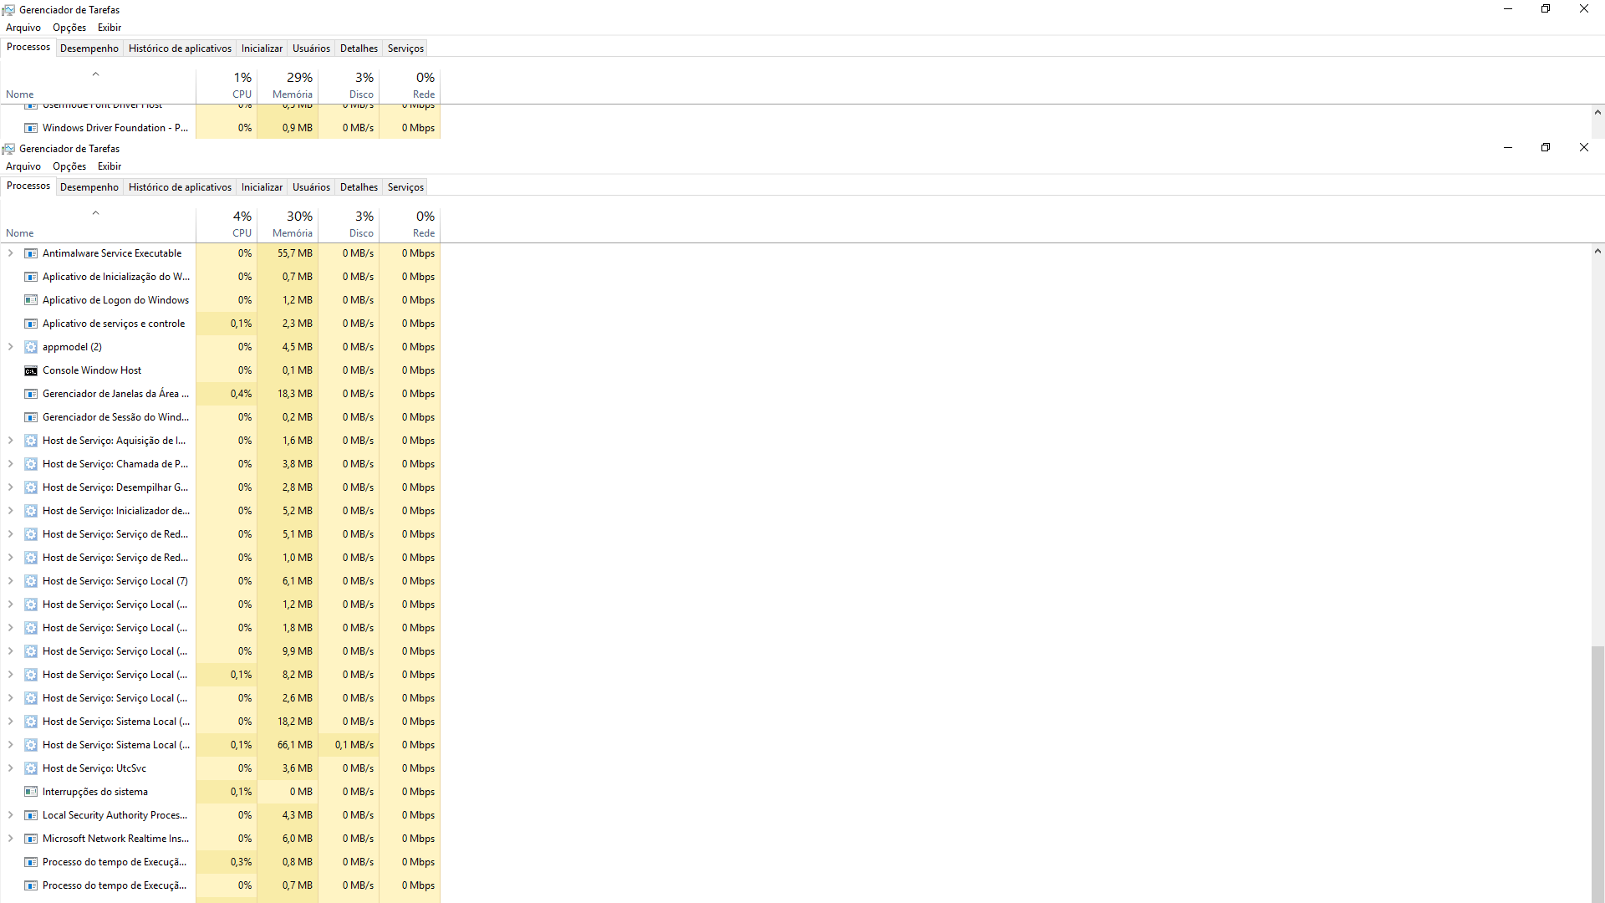Image resolution: width=1605 pixels, height=903 pixels.
Task: Open Arquivo menu in back window
Action: click(x=23, y=28)
